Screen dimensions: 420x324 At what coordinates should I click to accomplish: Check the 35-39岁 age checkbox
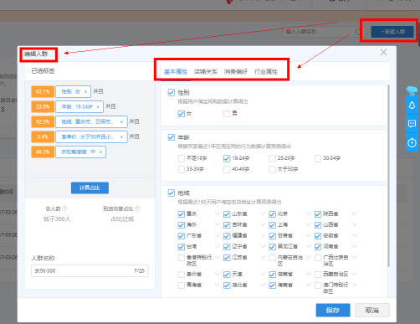pos(182,169)
